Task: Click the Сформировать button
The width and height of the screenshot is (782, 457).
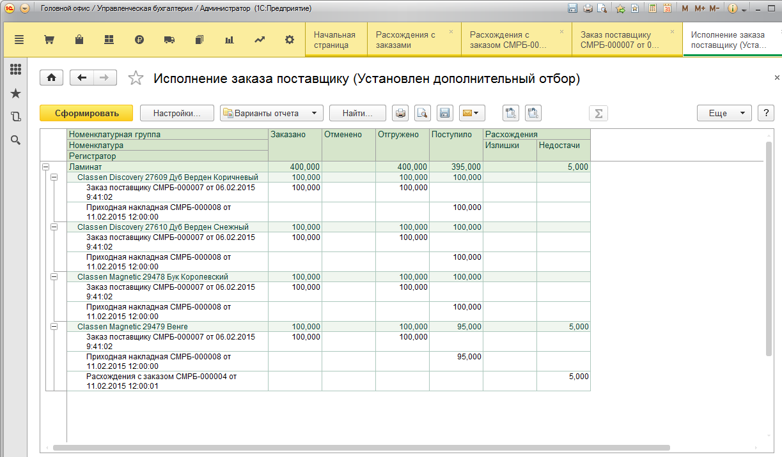Action: [x=86, y=113]
